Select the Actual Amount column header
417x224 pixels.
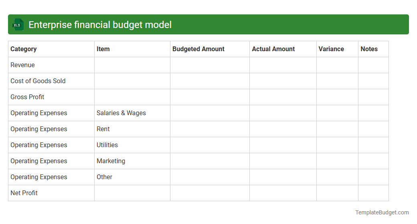pos(283,49)
